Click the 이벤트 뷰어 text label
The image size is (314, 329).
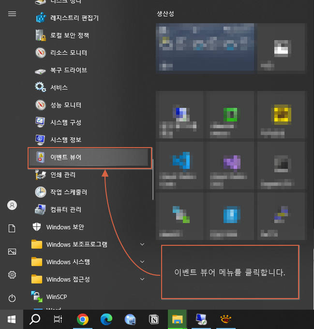pos(66,157)
